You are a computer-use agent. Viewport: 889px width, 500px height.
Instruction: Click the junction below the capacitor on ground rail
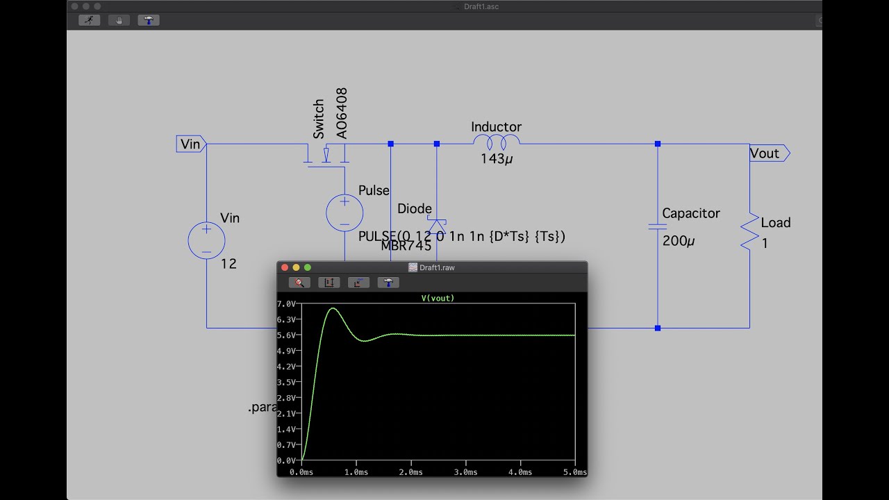coord(658,328)
